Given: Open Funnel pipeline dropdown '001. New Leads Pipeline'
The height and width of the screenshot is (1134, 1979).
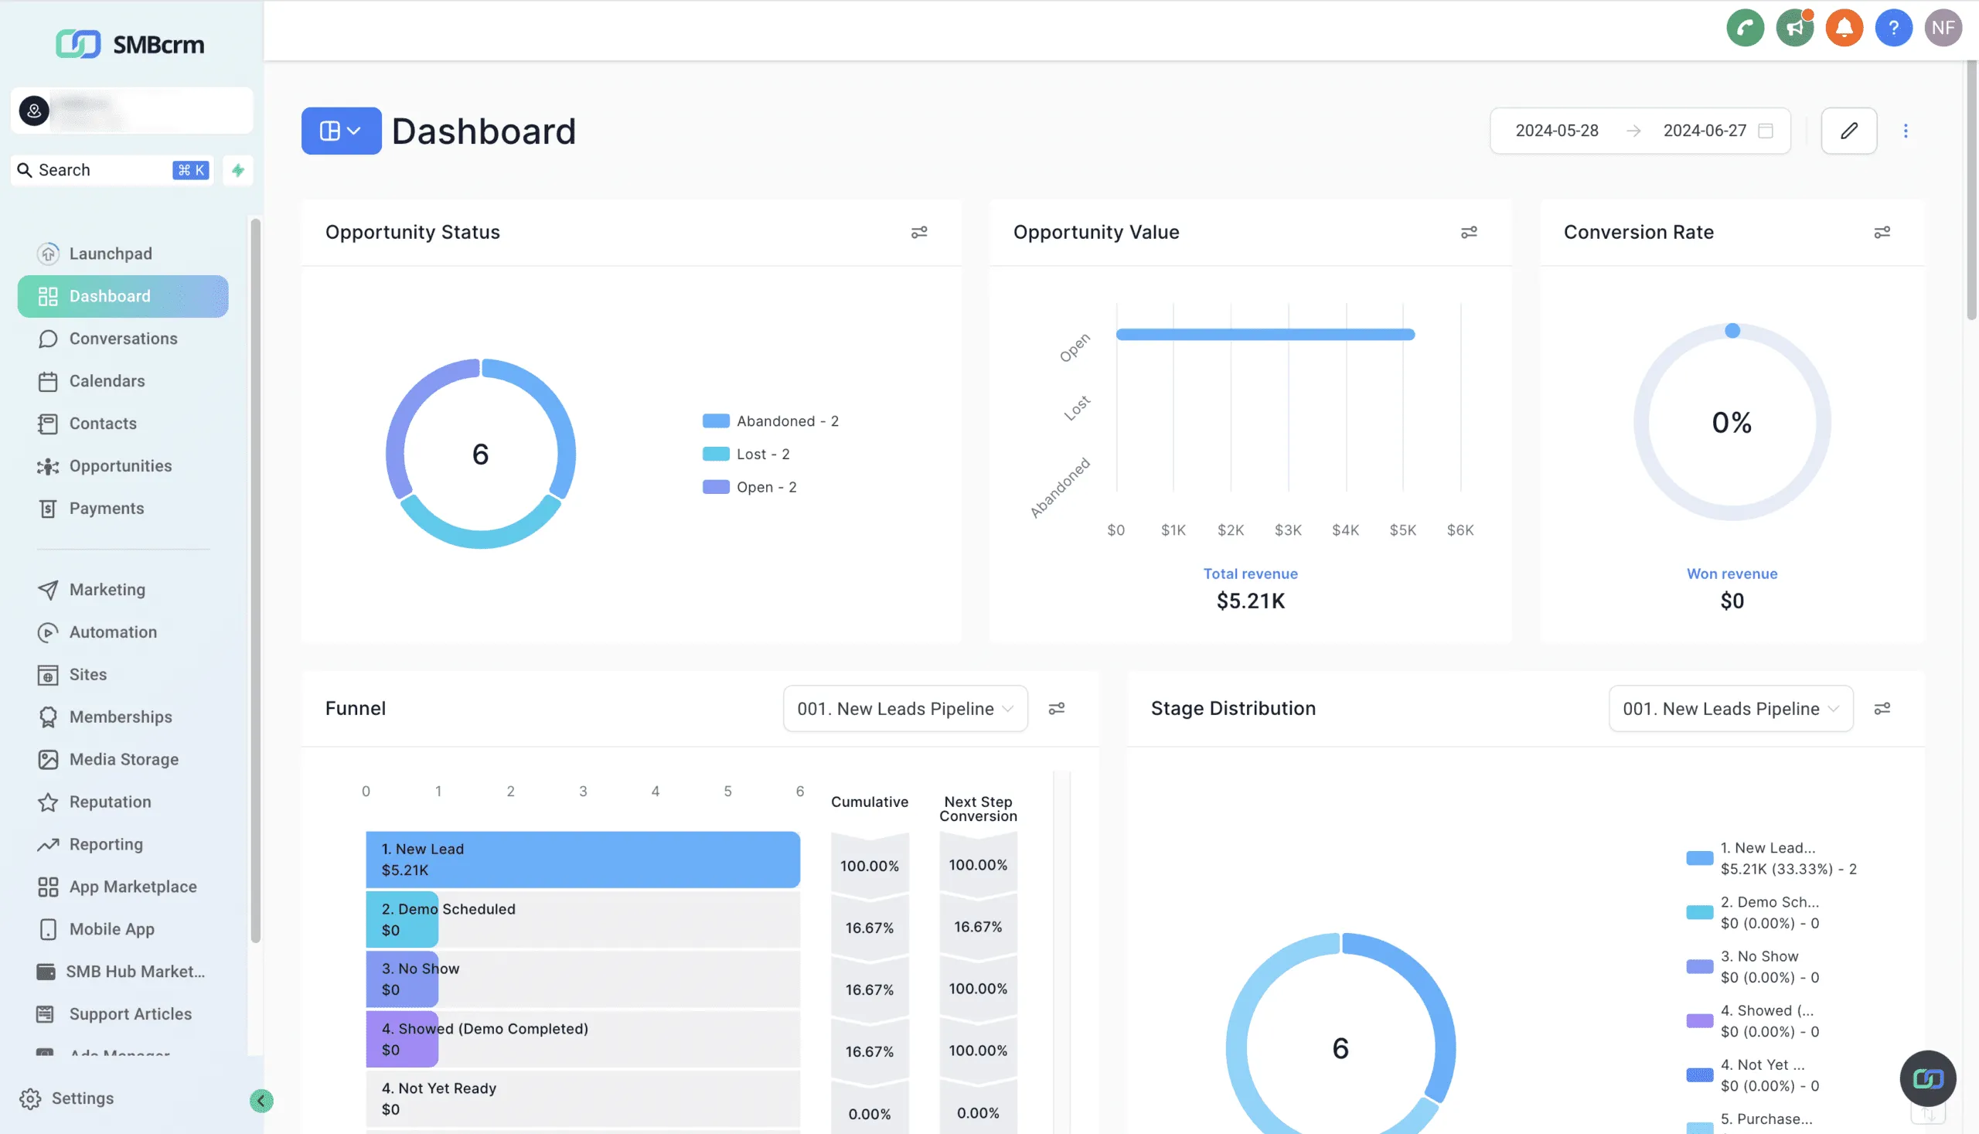Looking at the screenshot, I should (905, 708).
